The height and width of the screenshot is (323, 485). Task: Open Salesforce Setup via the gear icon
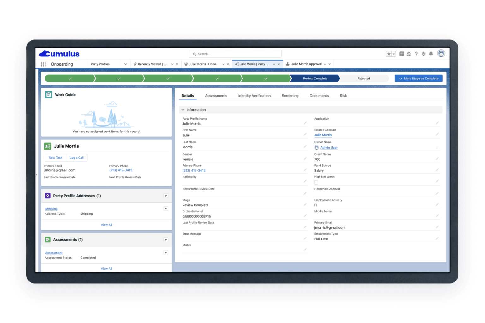coord(424,54)
